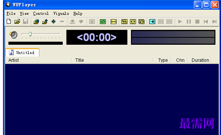Viewport: 221px width, 135px height.
Task: Toggle repeat playlist with stacked loop icon
Action: coord(142,22)
